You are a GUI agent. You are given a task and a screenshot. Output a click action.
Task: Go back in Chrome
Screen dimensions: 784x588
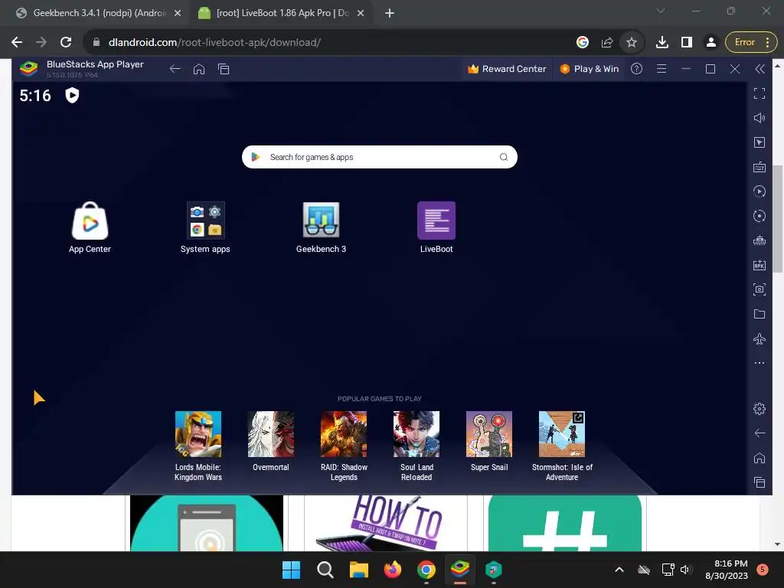[x=17, y=43]
